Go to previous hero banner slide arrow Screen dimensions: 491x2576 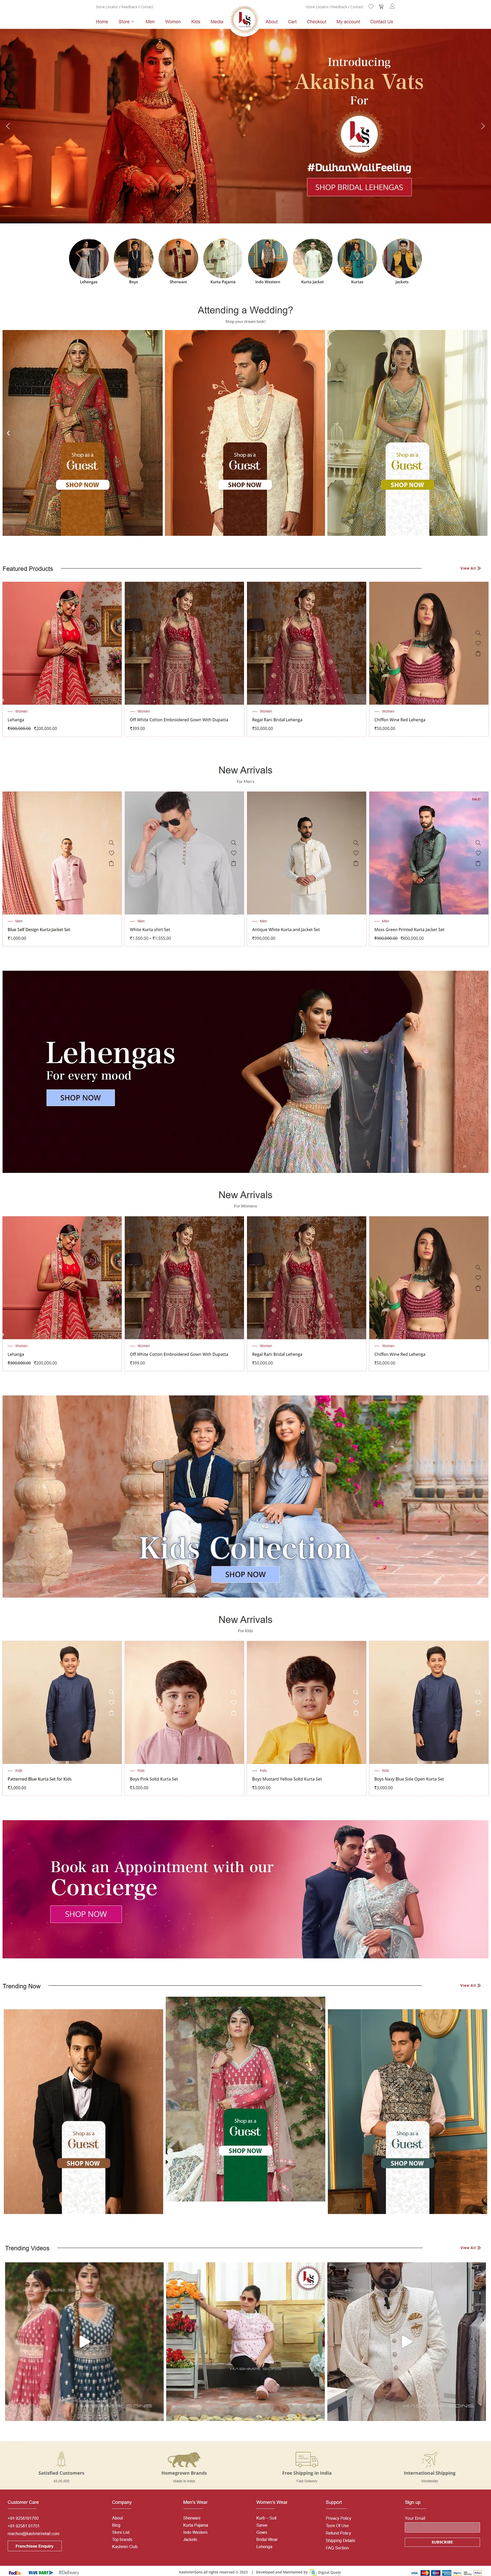(8, 126)
